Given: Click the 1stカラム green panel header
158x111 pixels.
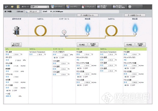Looking at the screenshot, I should [x=40, y=49].
